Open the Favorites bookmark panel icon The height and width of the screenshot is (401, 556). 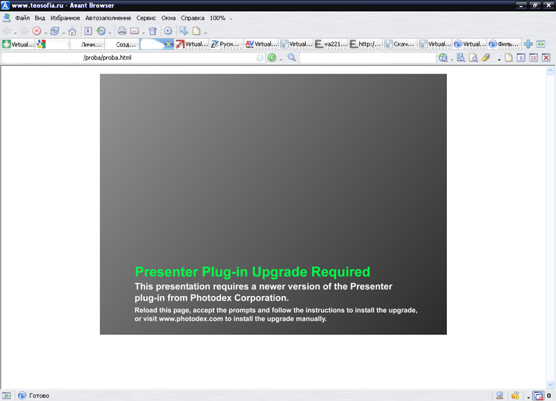(88, 31)
